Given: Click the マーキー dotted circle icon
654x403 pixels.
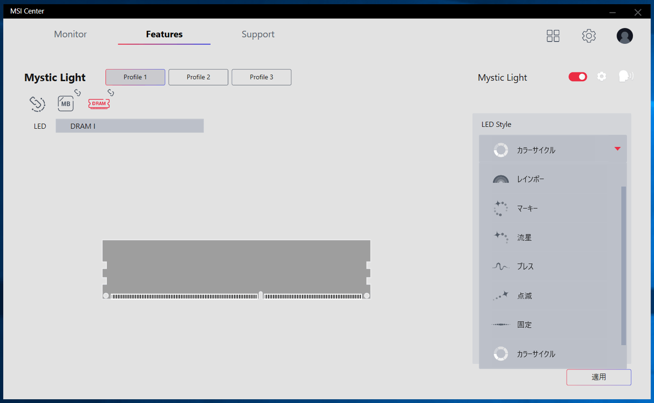Looking at the screenshot, I should click(501, 208).
